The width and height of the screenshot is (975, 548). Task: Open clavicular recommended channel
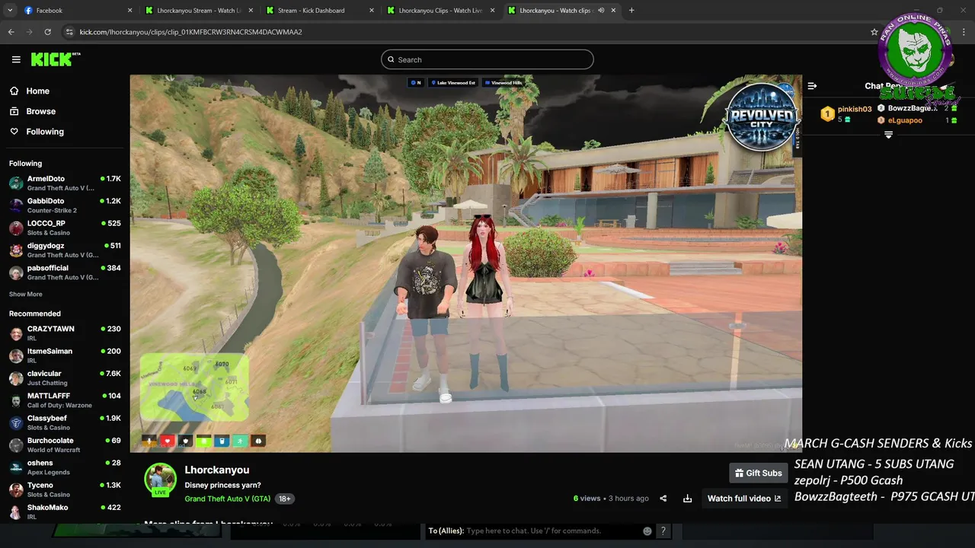click(x=65, y=378)
